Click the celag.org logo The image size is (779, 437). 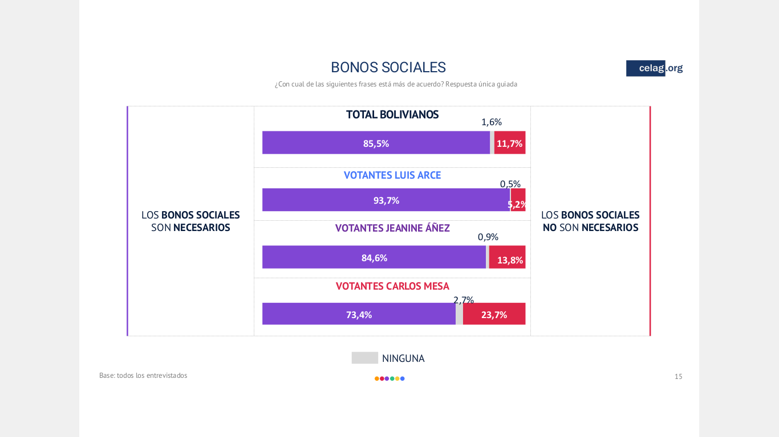[x=655, y=68]
